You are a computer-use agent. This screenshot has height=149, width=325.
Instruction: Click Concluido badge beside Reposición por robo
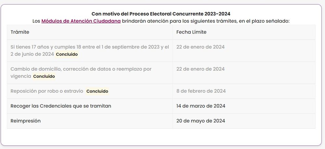coord(97,91)
